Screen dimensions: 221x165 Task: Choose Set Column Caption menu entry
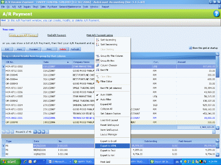coord(112,114)
